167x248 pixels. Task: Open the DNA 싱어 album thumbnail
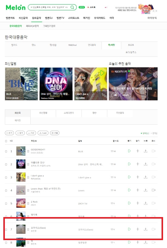[56, 84]
